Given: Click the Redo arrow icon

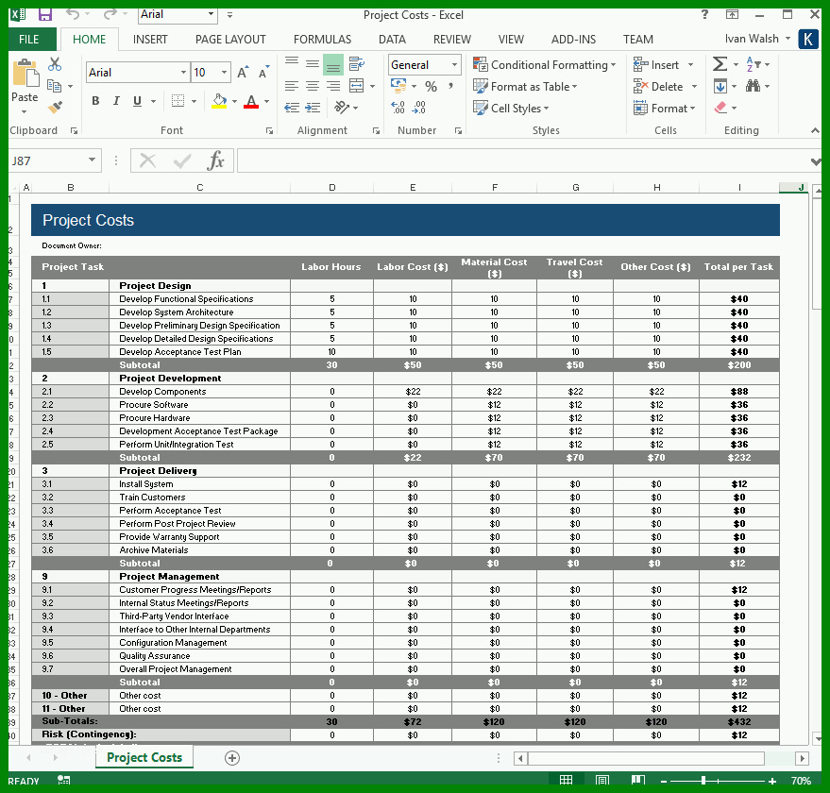Looking at the screenshot, I should tap(110, 14).
